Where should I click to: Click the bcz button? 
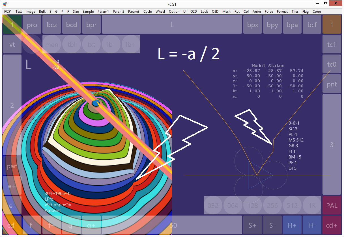coord(52,25)
